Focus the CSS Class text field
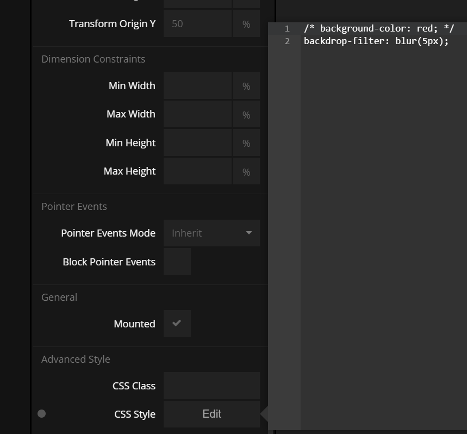 pos(211,386)
